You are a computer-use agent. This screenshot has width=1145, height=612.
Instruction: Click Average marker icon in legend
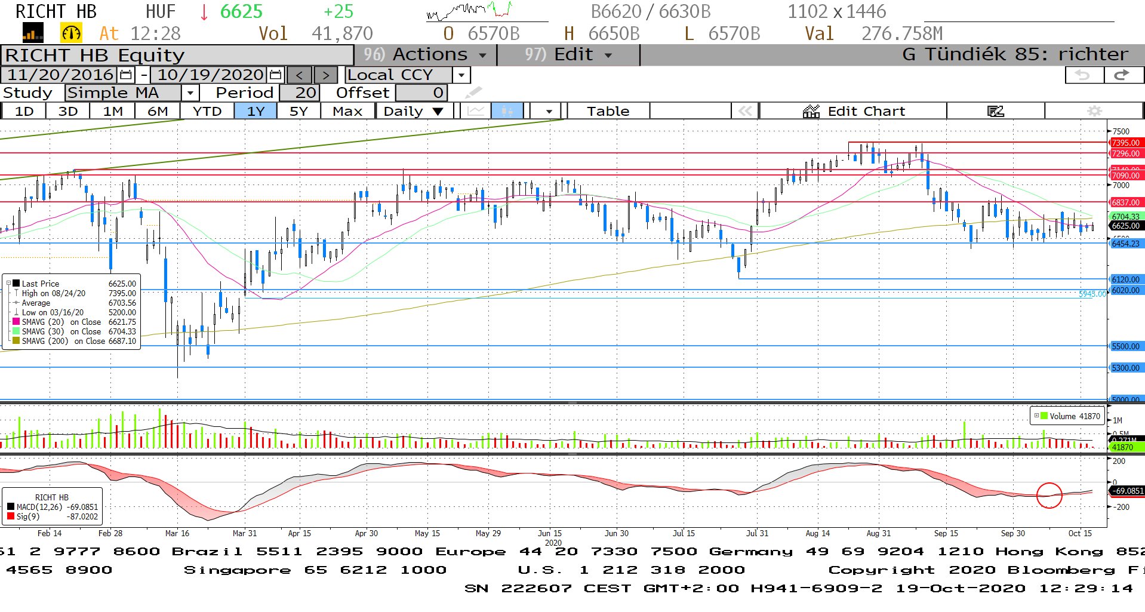coord(17,303)
